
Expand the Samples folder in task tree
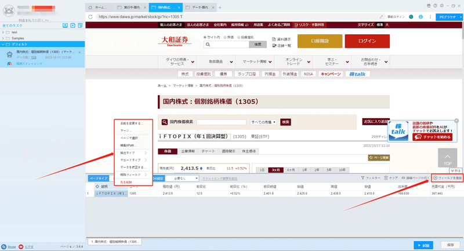[x=3, y=38]
